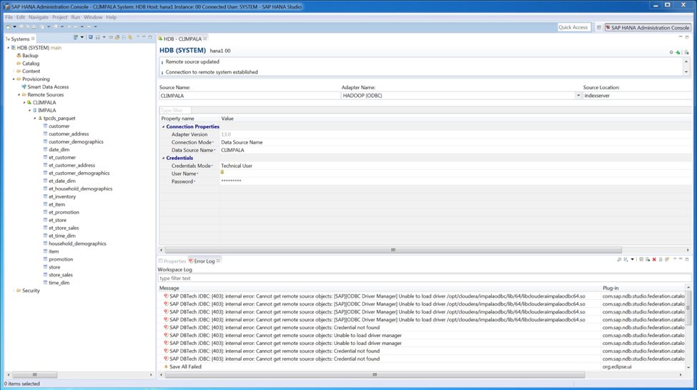This screenshot has width=697, height=390.
Task: Collapse the Remote Sources folder
Action: (19, 94)
